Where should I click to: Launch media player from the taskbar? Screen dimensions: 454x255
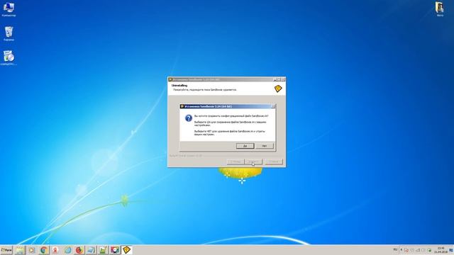(31, 250)
